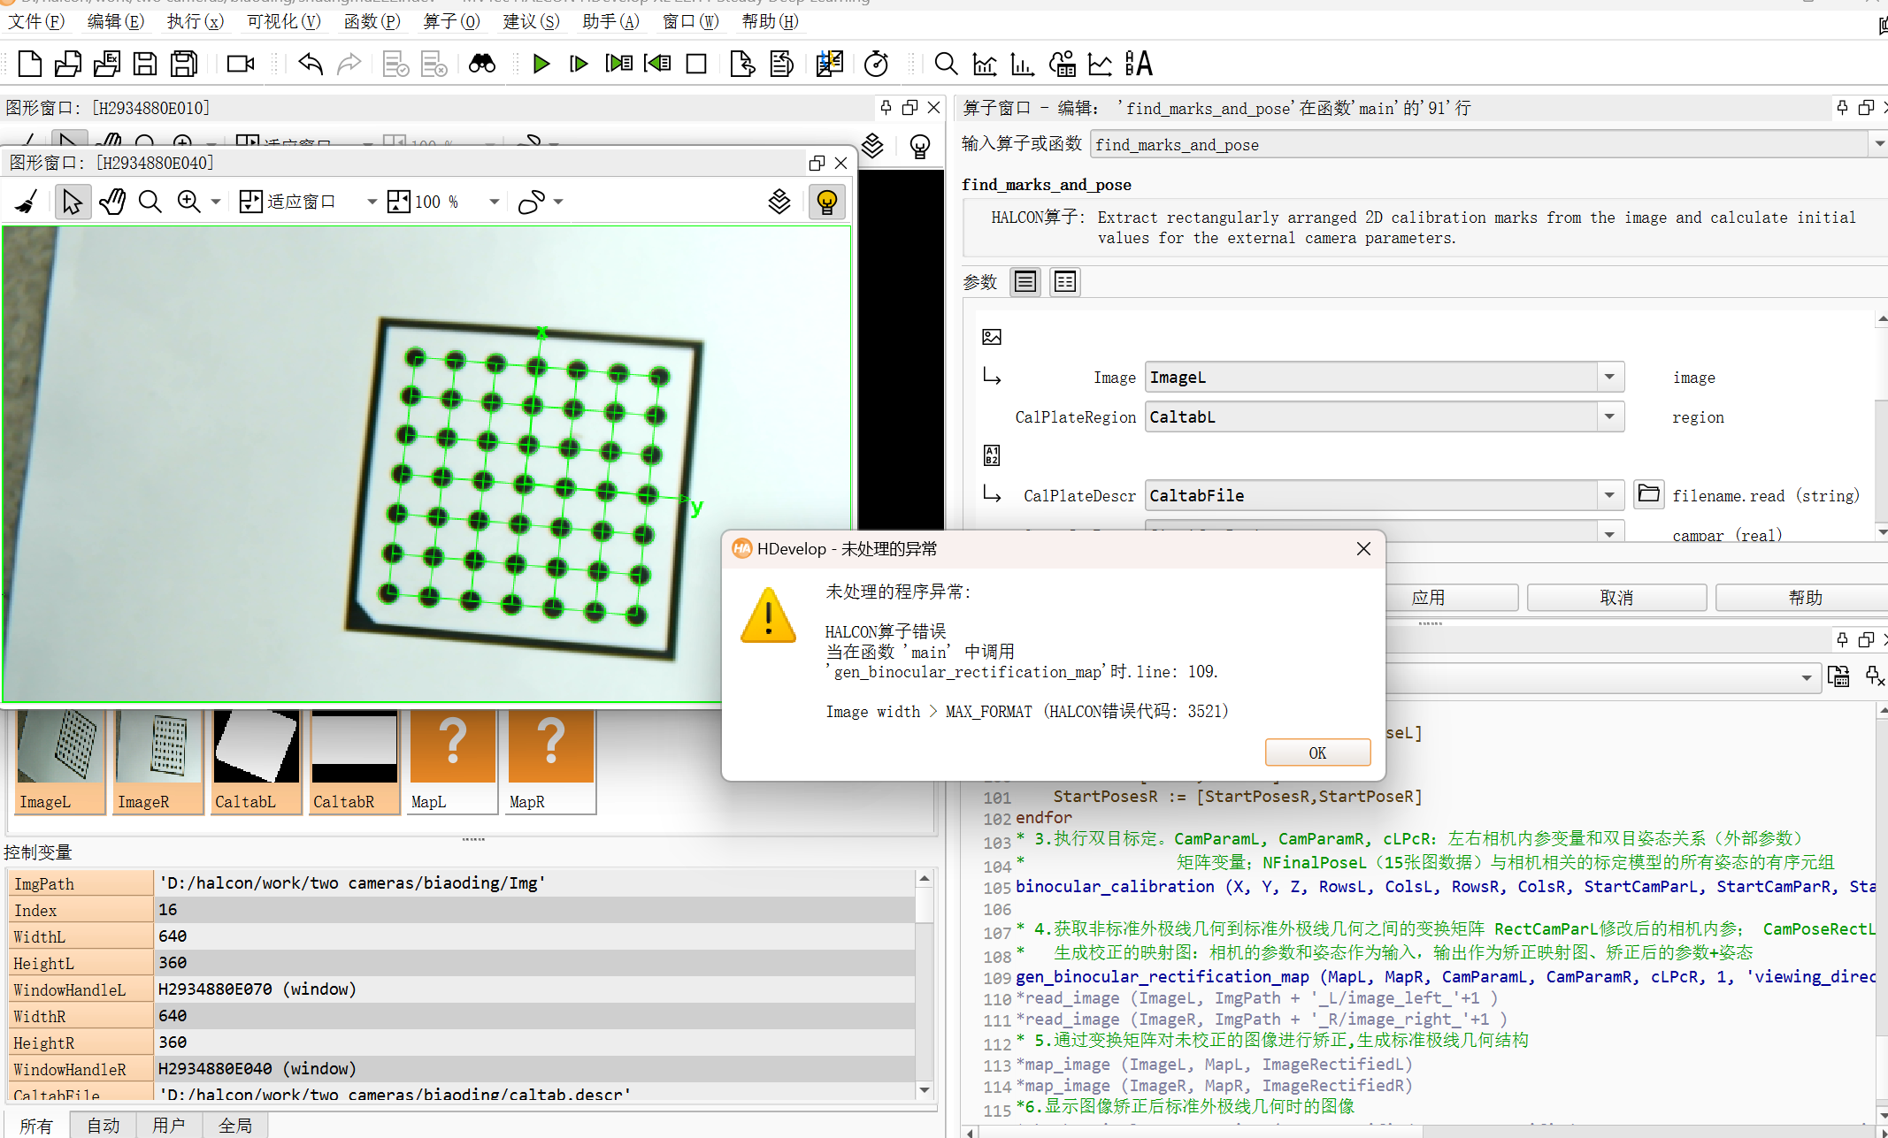The image size is (1888, 1138).
Task: Open the 文件(F) menu
Action: coord(36,21)
